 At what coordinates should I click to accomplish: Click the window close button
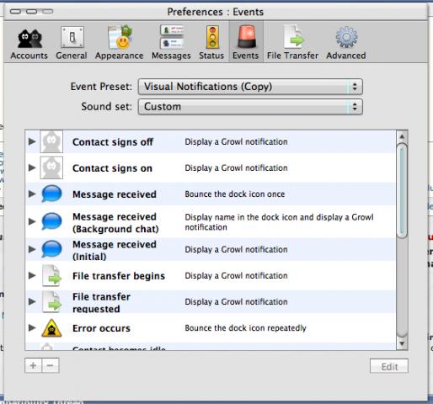(x=15, y=12)
